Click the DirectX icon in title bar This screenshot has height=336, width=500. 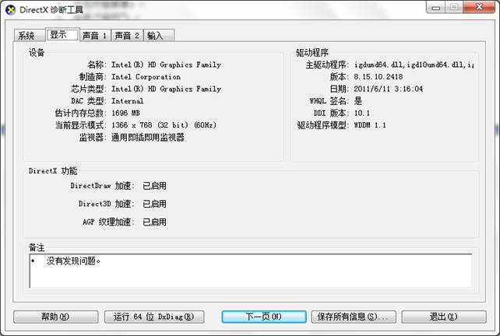11,9
